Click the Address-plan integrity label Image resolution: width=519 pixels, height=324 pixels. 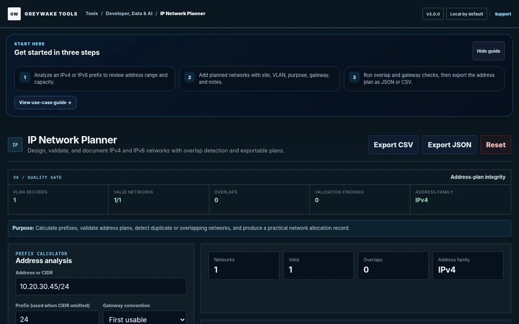pos(478,177)
